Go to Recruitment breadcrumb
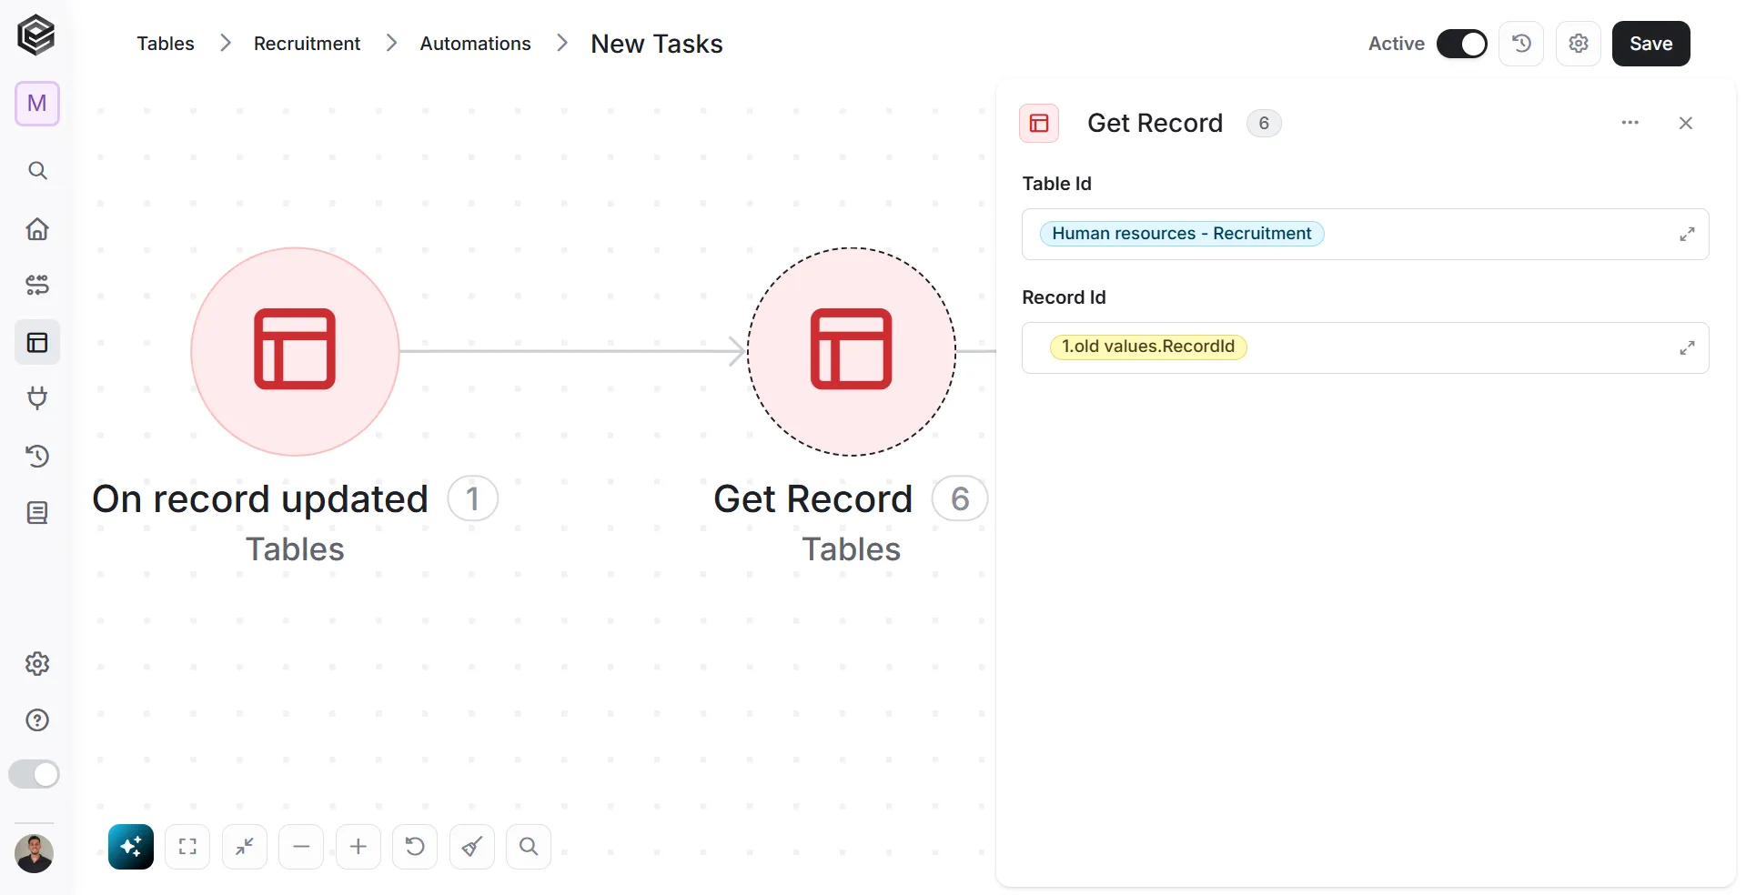 coord(307,44)
